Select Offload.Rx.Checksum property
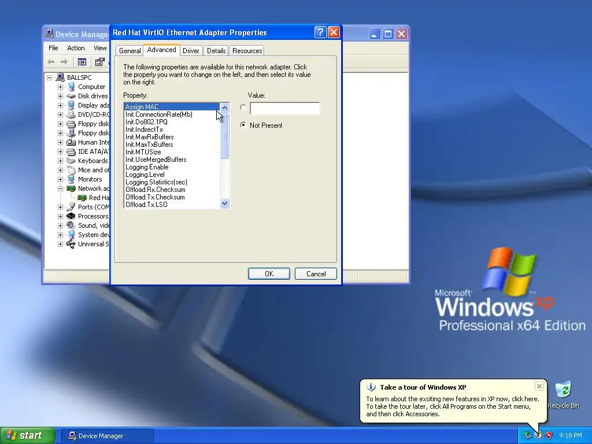The image size is (592, 444). click(172, 190)
